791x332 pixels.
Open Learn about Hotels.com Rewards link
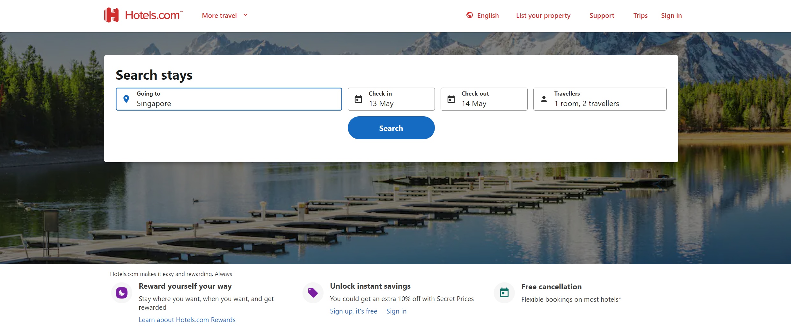tap(187, 320)
